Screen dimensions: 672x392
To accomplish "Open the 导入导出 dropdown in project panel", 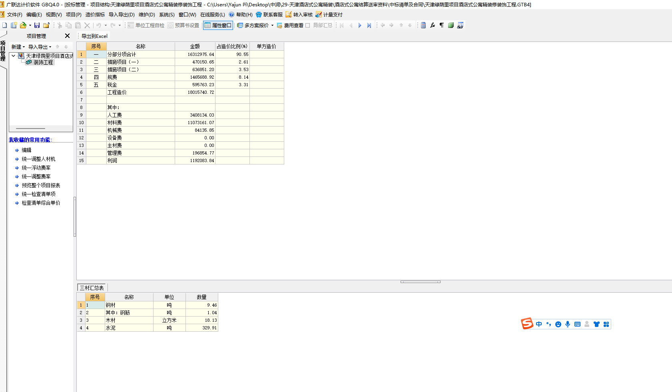I will click(40, 47).
